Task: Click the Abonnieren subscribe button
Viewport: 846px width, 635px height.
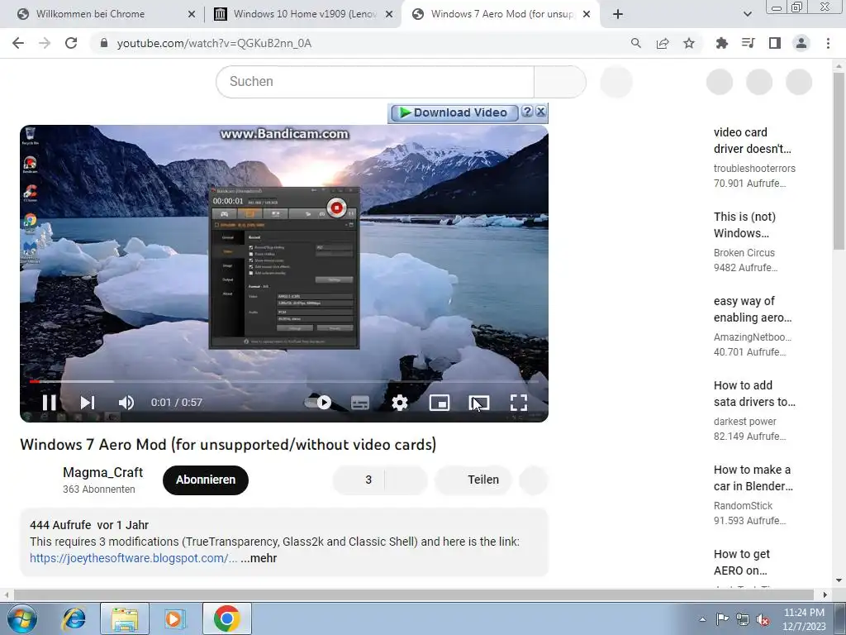Action: 206,480
